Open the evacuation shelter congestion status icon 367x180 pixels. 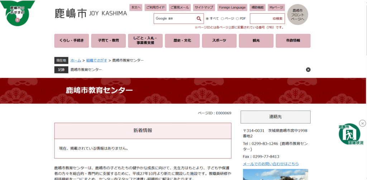pos(349,135)
